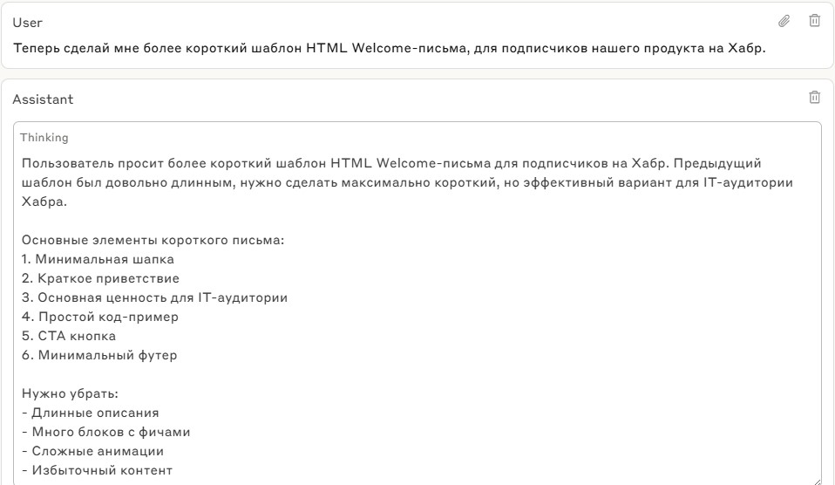835x485 pixels.
Task: Click the paperclip attachment icon
Action: point(784,20)
